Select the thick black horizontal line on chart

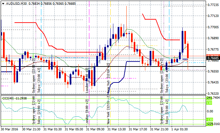[100, 67]
